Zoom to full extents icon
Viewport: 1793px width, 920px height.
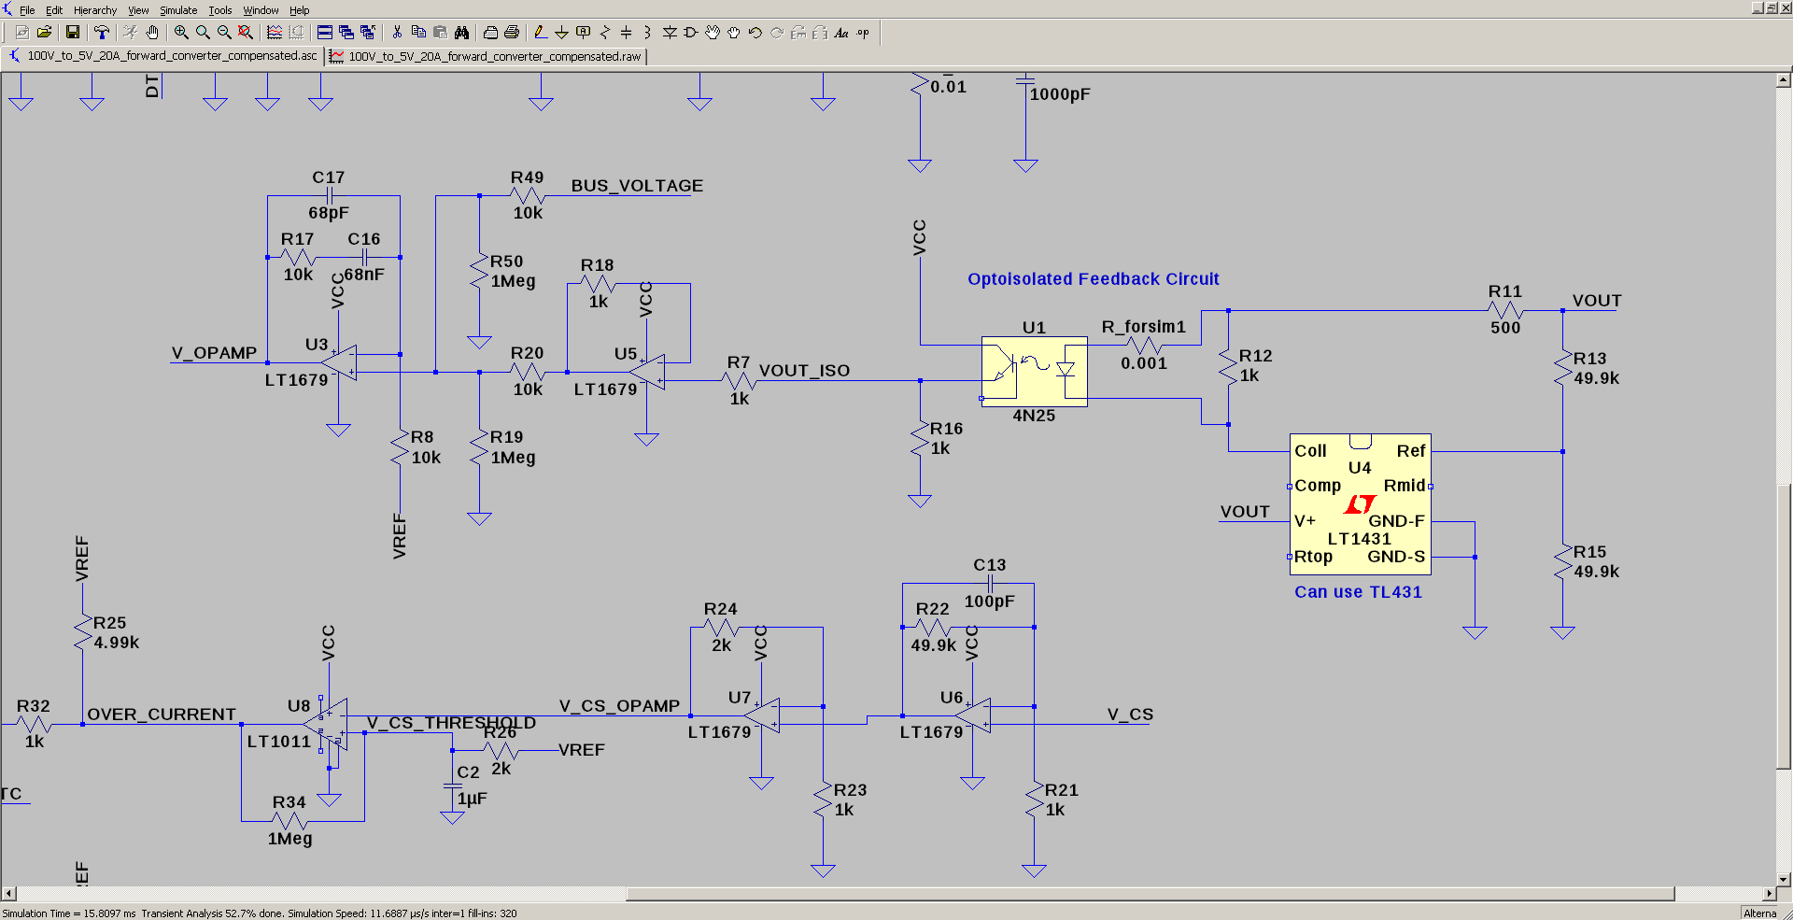click(x=246, y=33)
